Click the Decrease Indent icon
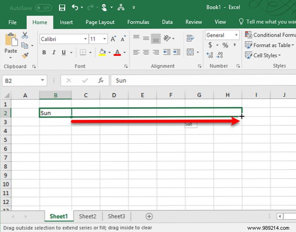The width and height of the screenshot is (296, 232). (167, 52)
